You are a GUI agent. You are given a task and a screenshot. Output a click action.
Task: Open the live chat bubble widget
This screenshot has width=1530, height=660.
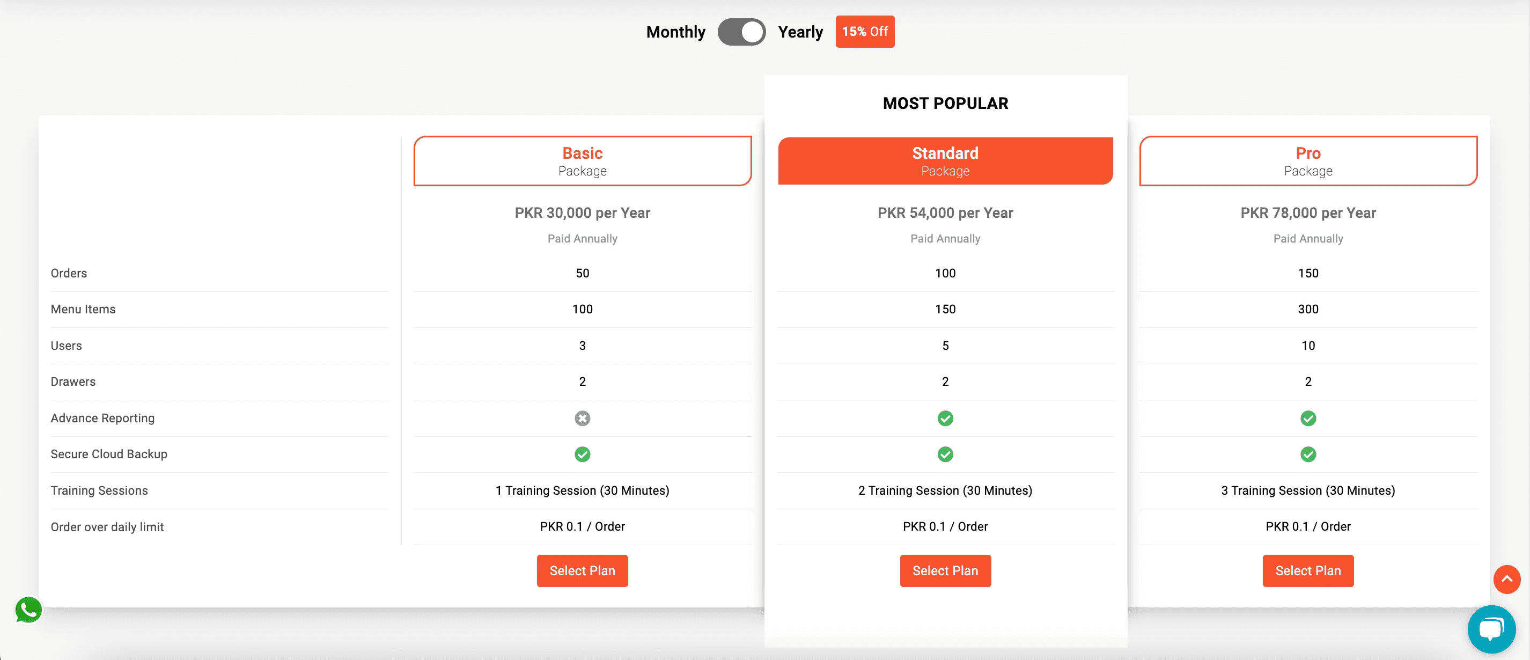tap(1491, 629)
